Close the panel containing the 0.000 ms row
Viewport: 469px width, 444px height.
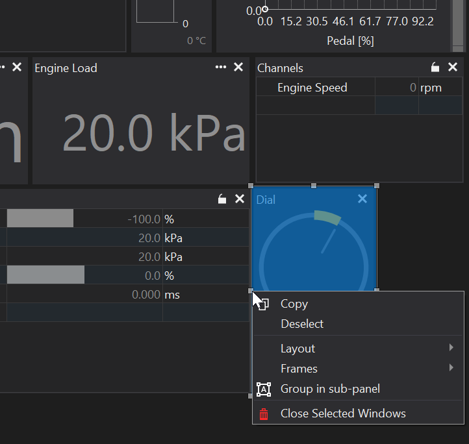(239, 199)
